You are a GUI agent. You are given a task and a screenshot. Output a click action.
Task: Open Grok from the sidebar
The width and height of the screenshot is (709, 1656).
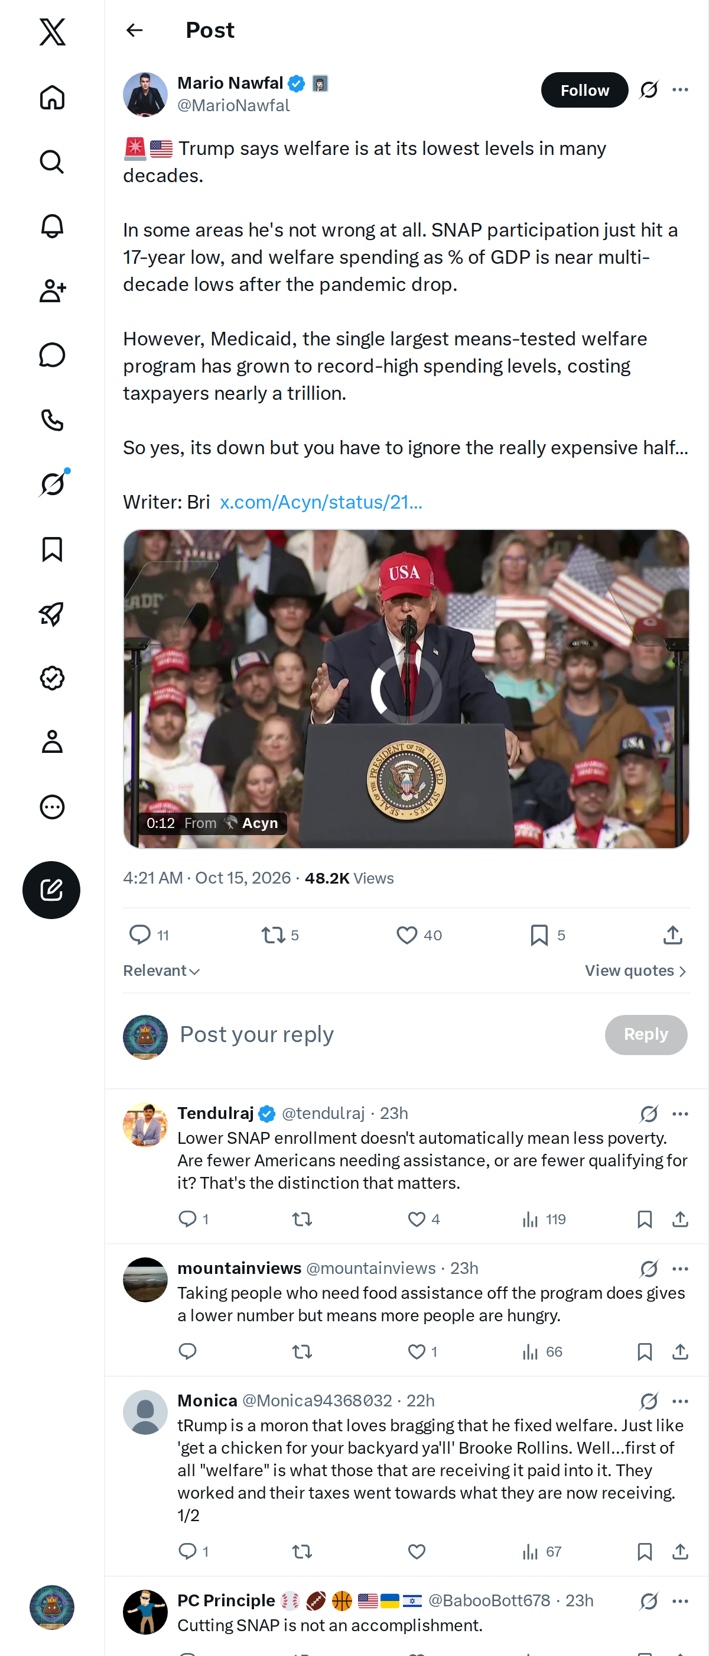52,484
